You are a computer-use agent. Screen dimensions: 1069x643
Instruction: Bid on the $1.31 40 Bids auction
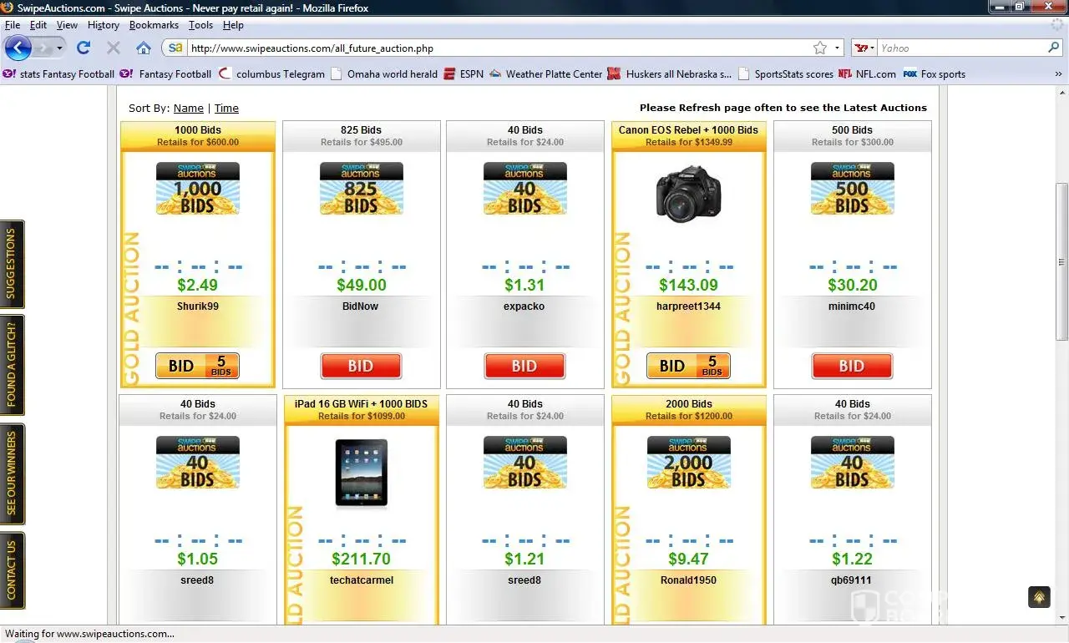point(524,366)
